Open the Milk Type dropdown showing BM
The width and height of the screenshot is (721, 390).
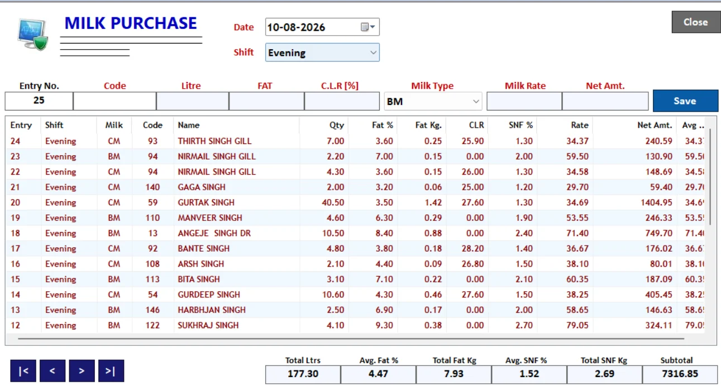click(433, 102)
